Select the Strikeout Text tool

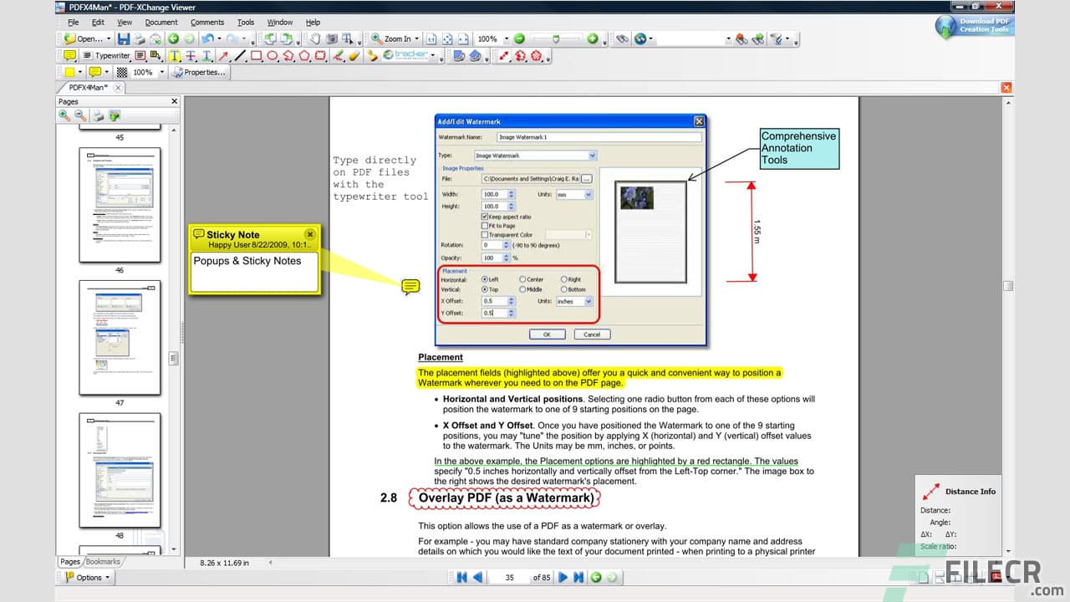click(x=190, y=55)
